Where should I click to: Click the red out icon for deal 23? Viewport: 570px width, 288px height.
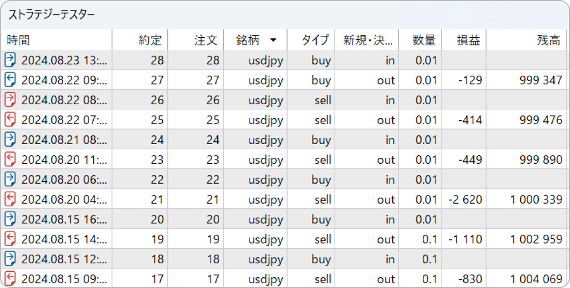10,160
